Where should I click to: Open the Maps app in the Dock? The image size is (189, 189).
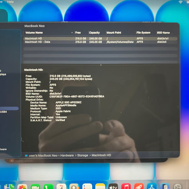[9, 187]
